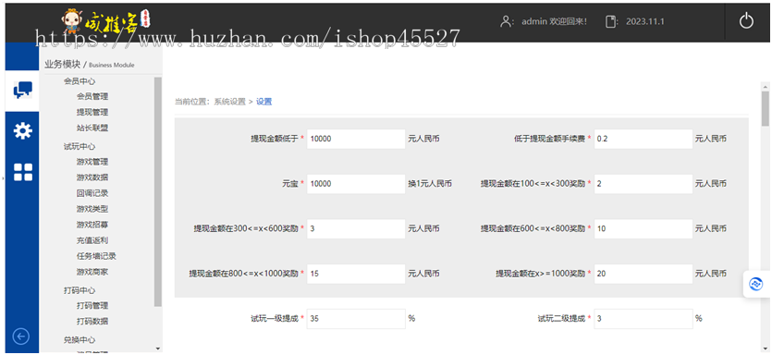Open 游戏商家 menu item
Viewport: 772px width, 355px height.
[x=92, y=272]
